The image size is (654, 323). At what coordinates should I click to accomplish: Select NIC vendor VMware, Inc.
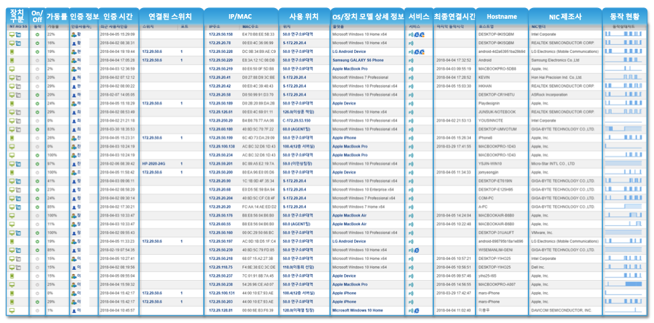click(x=542, y=233)
